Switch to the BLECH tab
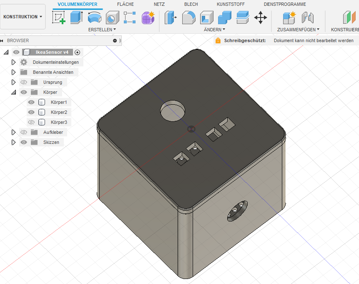 point(191,4)
